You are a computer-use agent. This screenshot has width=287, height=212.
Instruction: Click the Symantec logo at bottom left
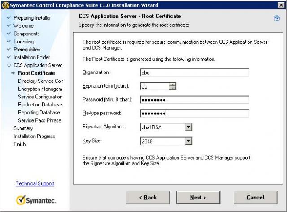(36, 200)
